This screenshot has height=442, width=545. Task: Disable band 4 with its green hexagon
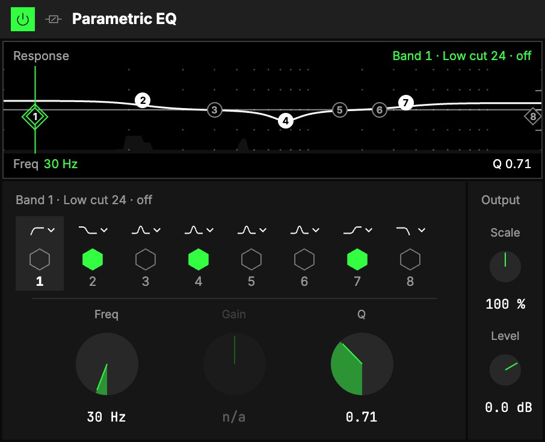199,259
